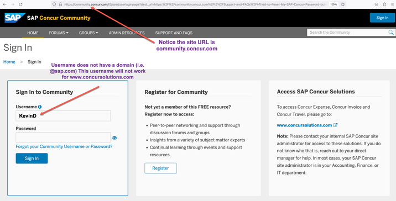Viewport: 396px width, 201px height.
Task: Open the HOME nav tab
Action: pos(33,33)
